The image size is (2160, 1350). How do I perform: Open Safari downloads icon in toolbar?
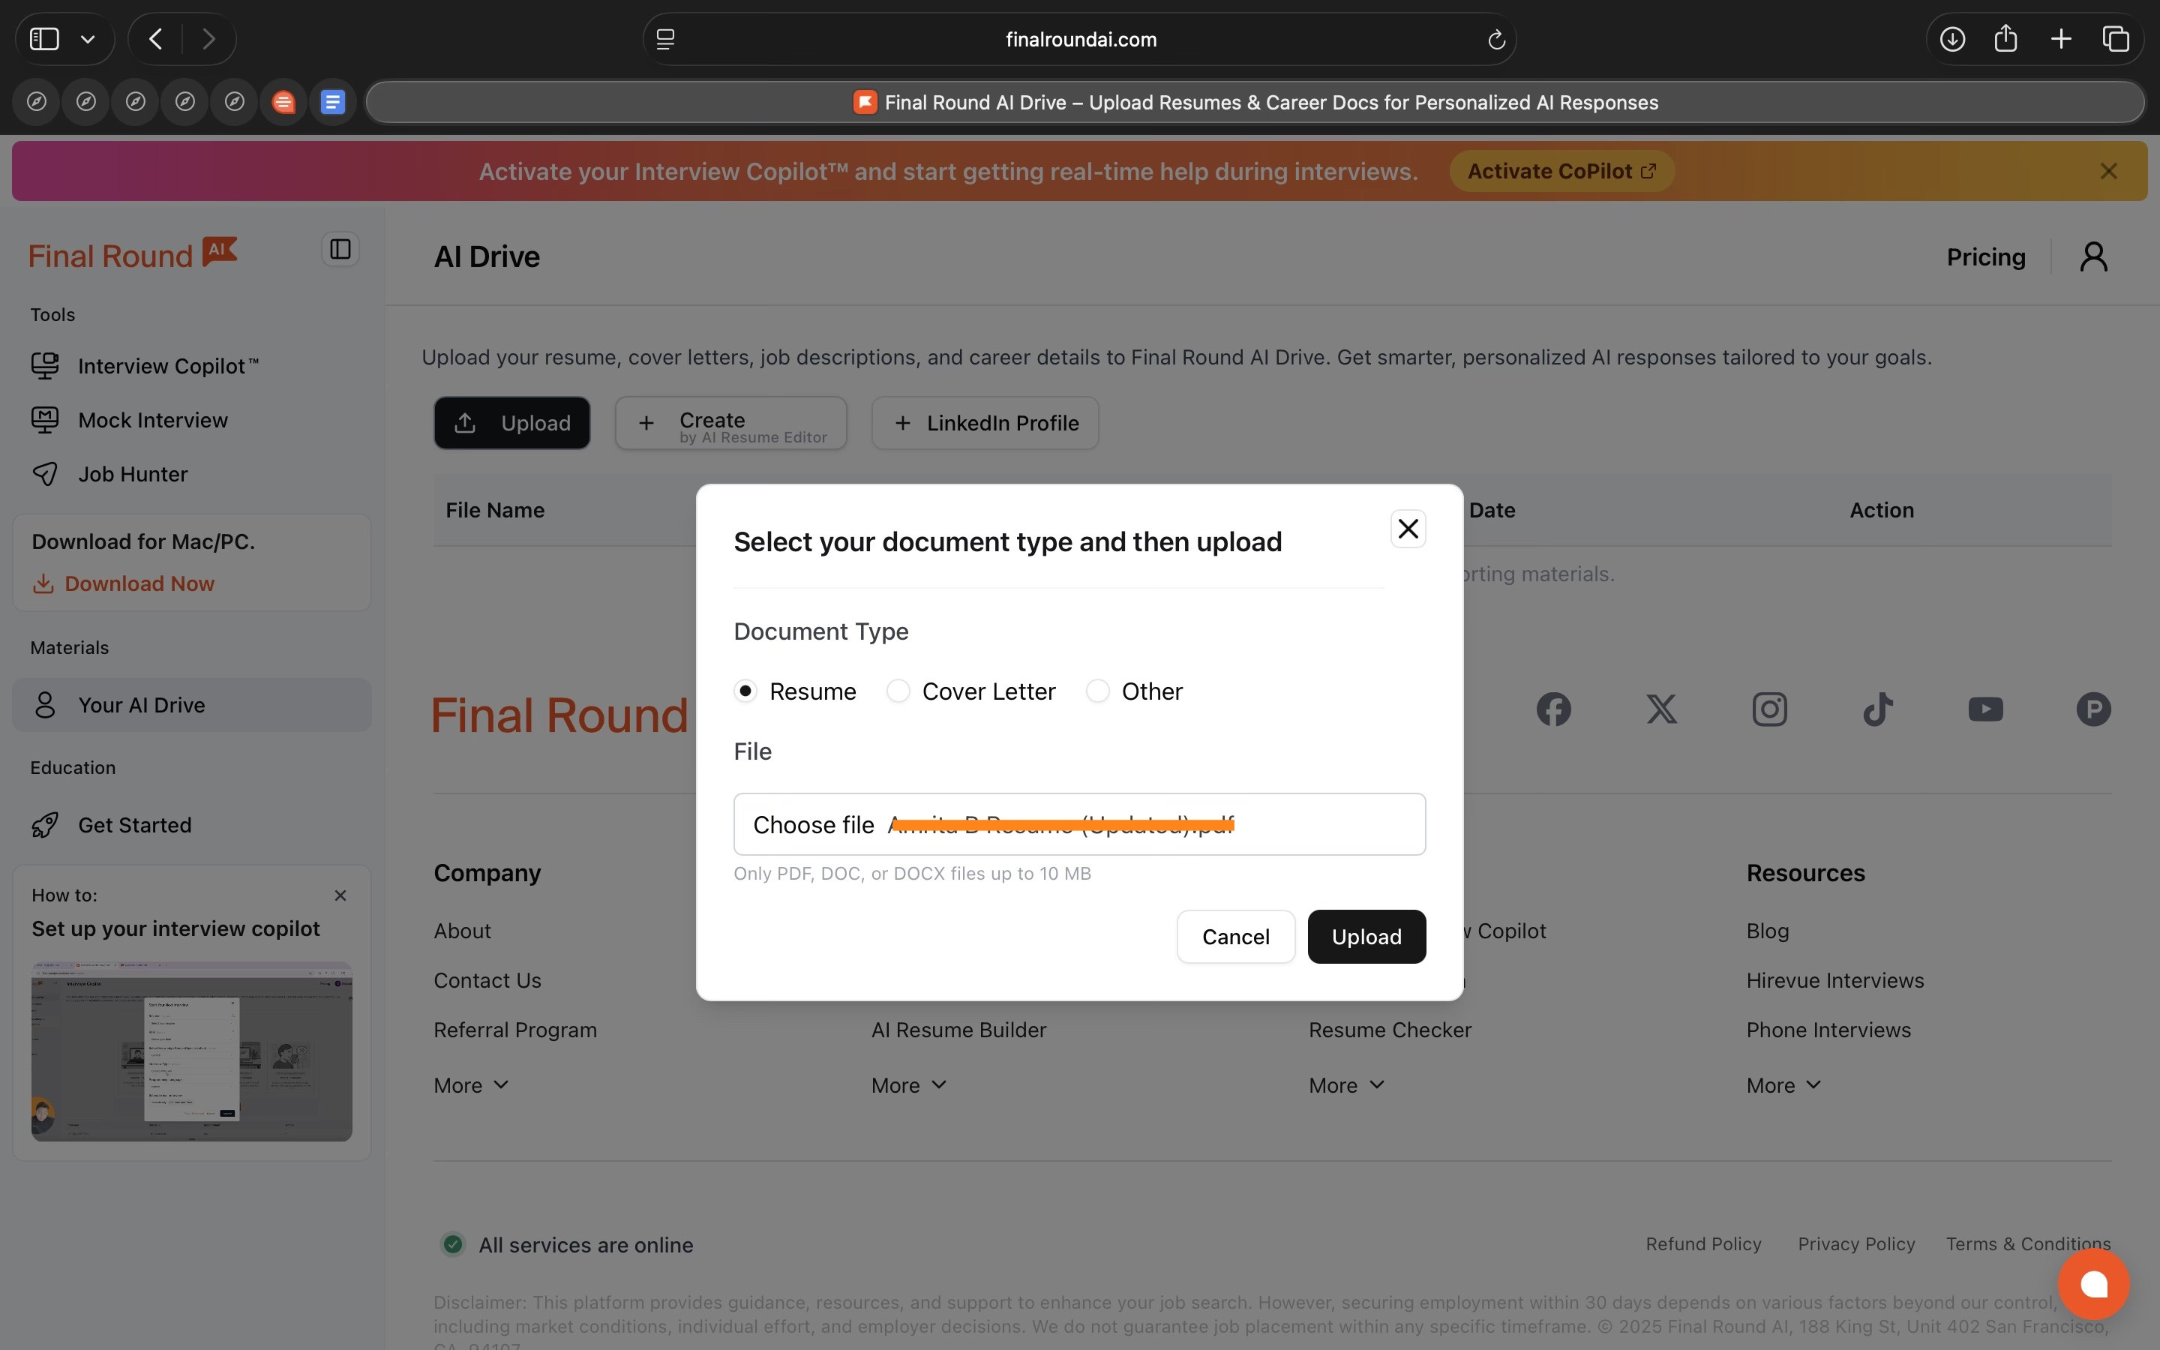point(1952,39)
